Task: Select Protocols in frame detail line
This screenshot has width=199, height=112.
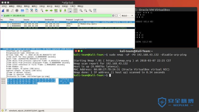Action: (28, 76)
